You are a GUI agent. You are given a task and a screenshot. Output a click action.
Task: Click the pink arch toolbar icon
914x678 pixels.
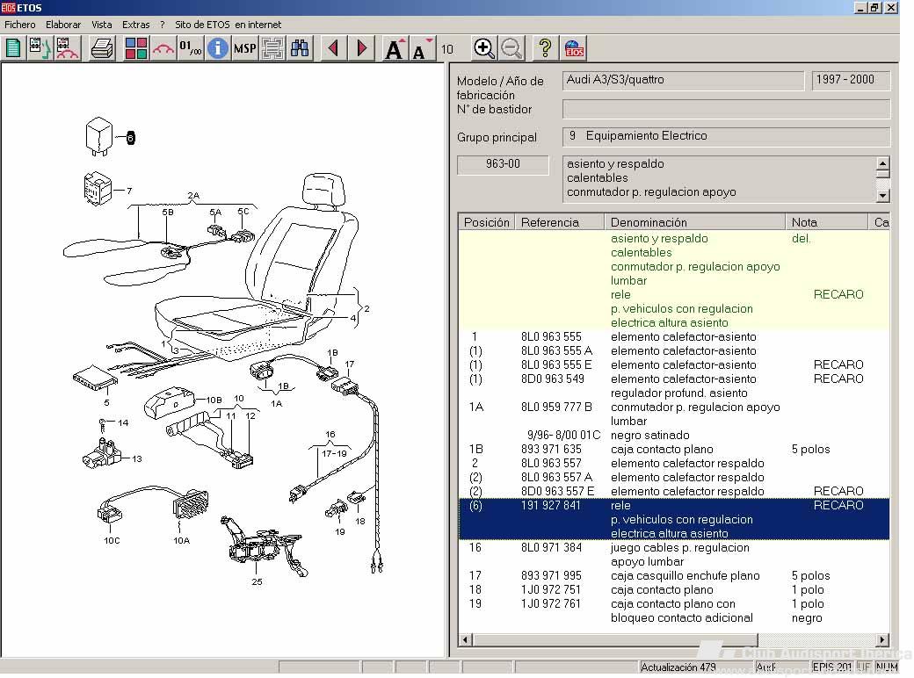pyautogui.click(x=163, y=47)
